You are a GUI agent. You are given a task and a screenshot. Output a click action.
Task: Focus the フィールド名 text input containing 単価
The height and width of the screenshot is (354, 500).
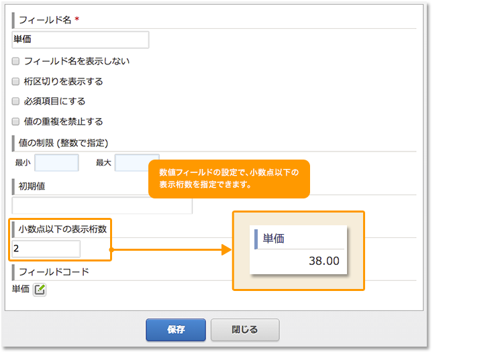coord(81,40)
